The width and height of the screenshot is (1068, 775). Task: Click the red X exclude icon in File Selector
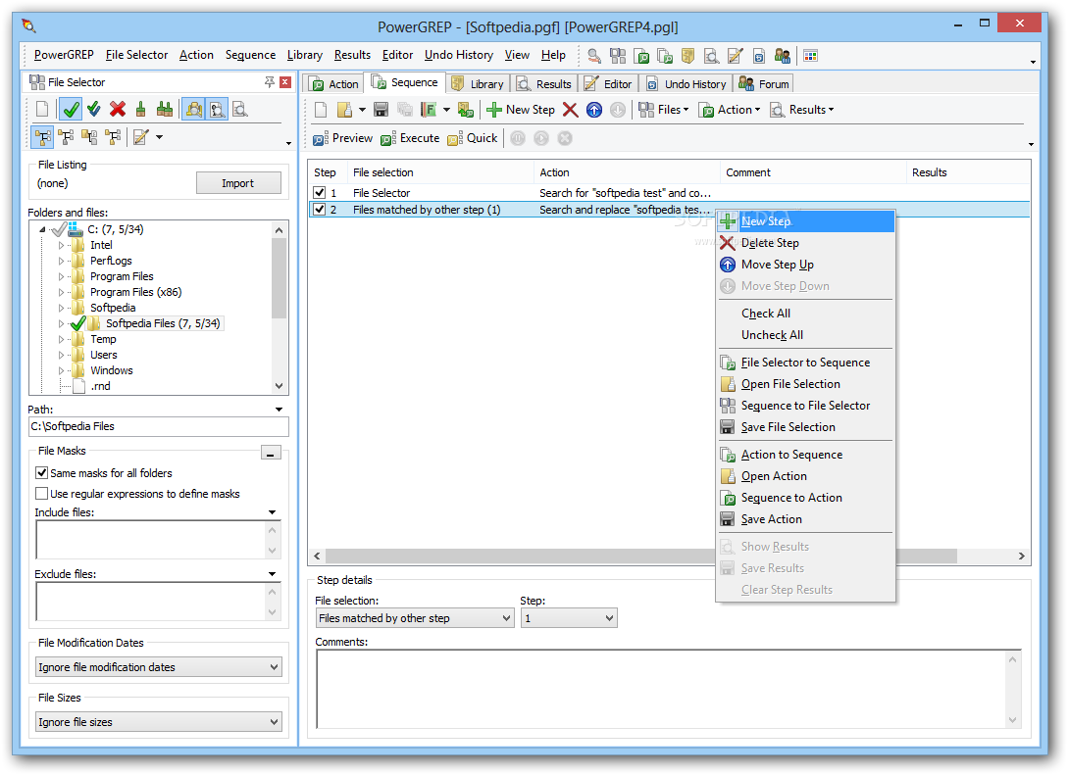click(x=118, y=109)
